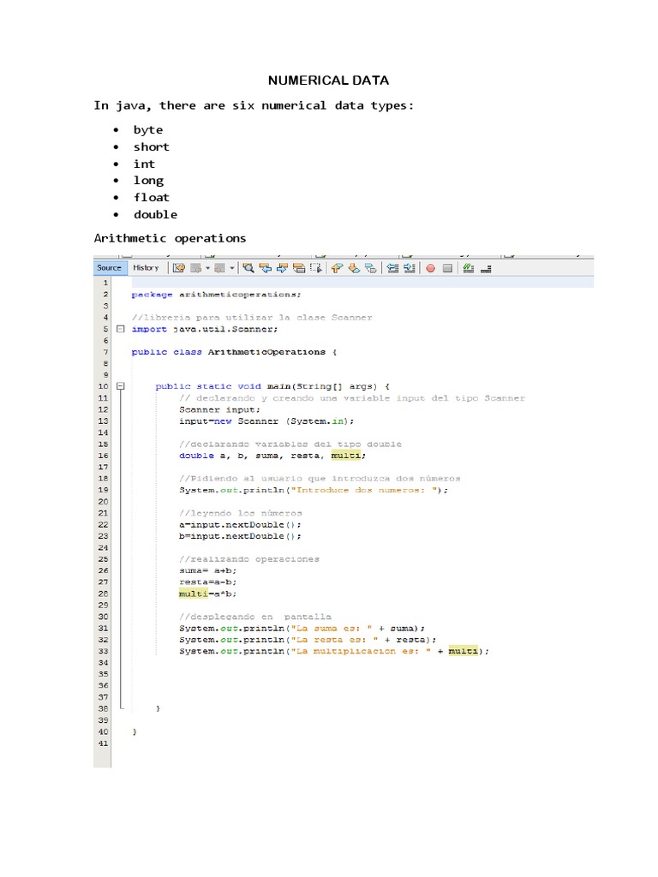
Task: Click '//libreria para utilizar la clase Scanner' comment
Action: (x=252, y=317)
